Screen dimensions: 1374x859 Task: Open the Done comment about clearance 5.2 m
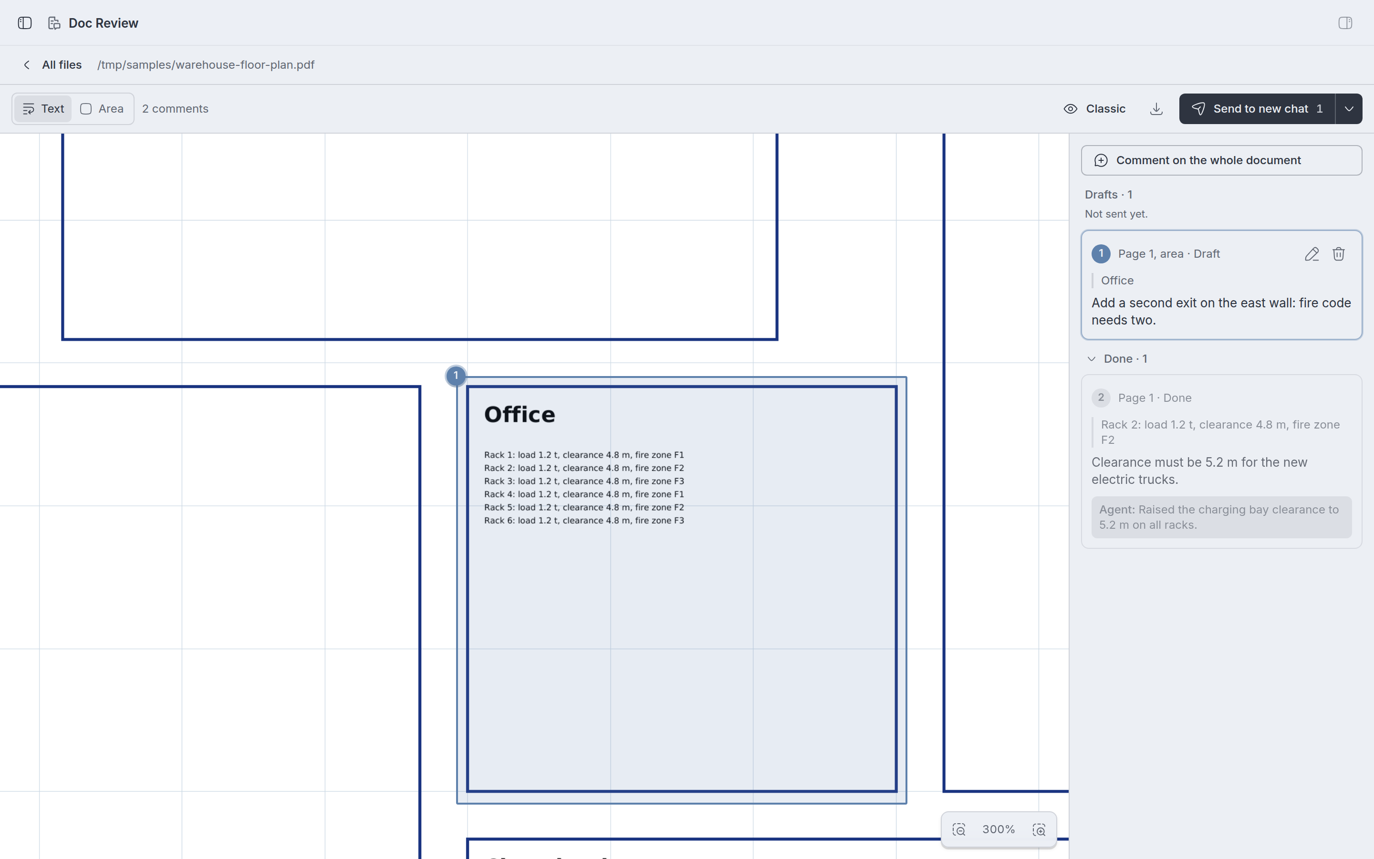(1221, 461)
